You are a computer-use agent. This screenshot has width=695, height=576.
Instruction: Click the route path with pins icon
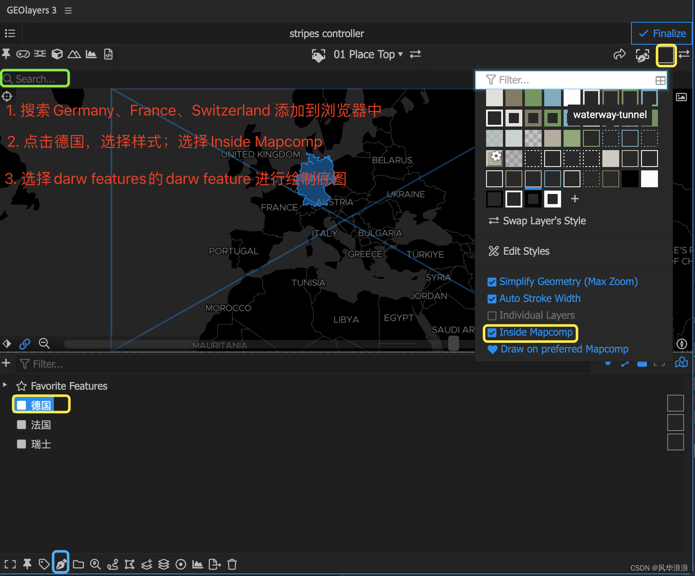coord(112,564)
